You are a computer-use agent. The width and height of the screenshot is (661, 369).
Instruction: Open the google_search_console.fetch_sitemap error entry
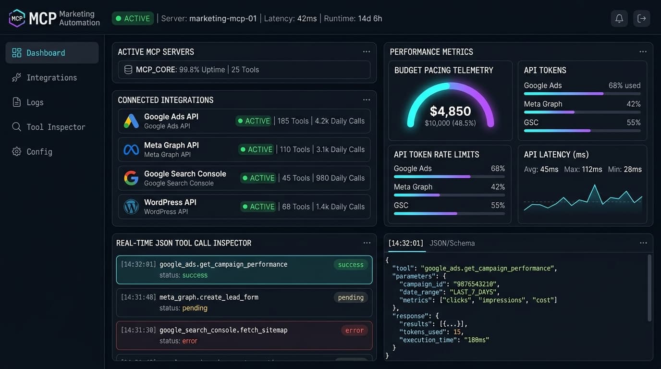[244, 335]
